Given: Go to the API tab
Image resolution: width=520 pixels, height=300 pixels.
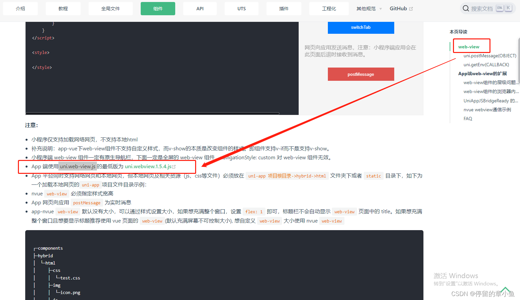Looking at the screenshot, I should [200, 9].
